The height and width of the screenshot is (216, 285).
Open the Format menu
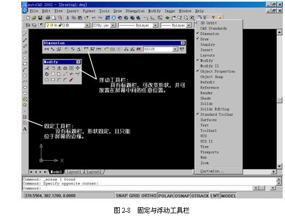click(x=89, y=11)
